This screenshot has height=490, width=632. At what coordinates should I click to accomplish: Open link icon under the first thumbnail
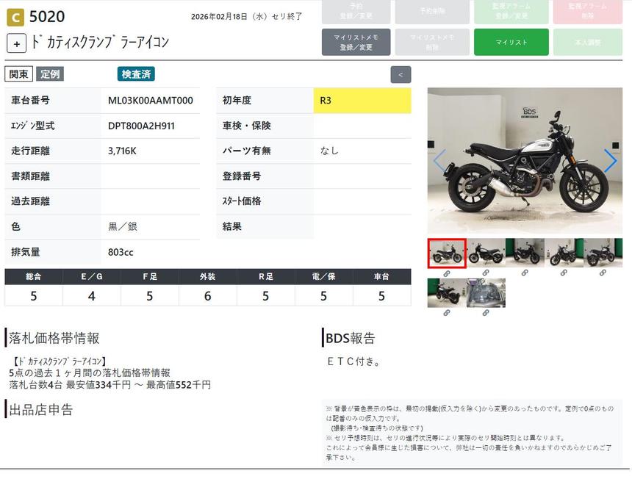click(x=446, y=273)
